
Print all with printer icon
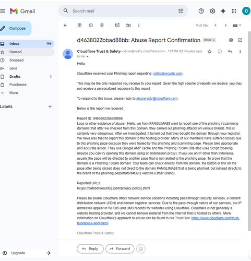(231, 40)
